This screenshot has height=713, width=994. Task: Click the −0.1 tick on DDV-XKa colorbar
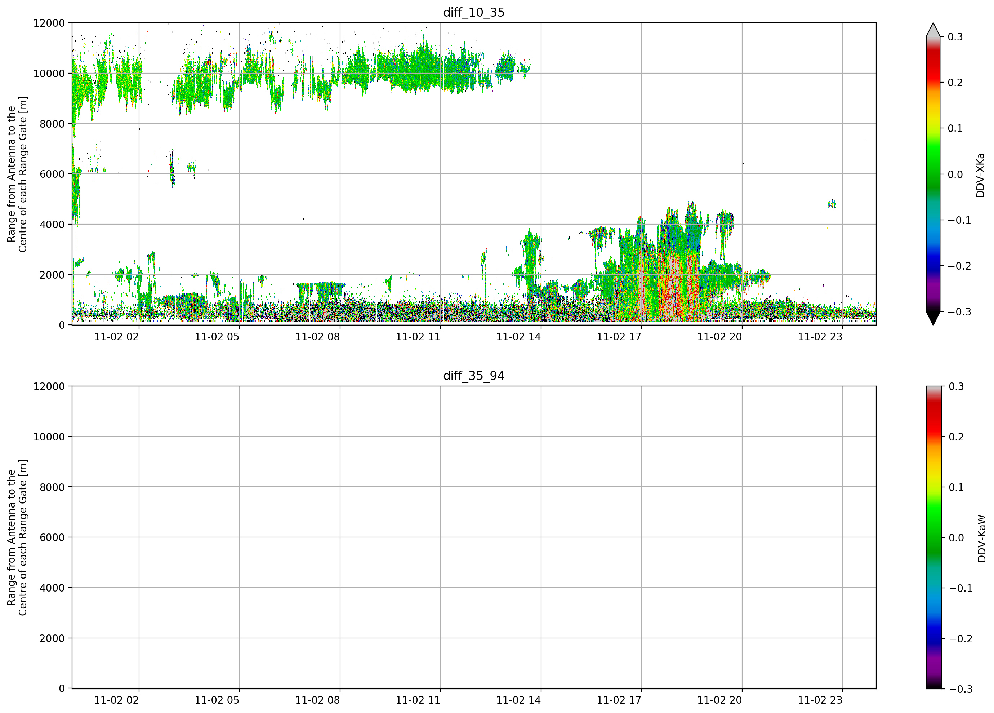(959, 220)
